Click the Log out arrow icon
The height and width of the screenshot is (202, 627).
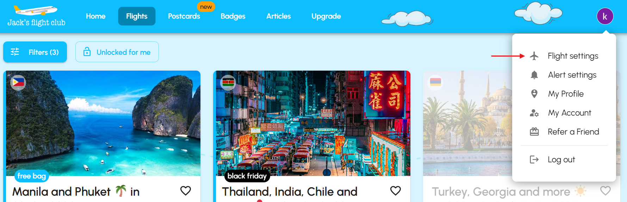pos(534,159)
